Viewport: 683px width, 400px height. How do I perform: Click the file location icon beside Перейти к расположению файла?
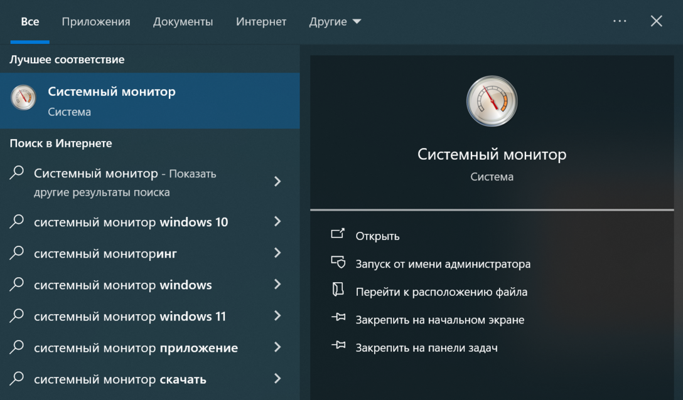(338, 290)
